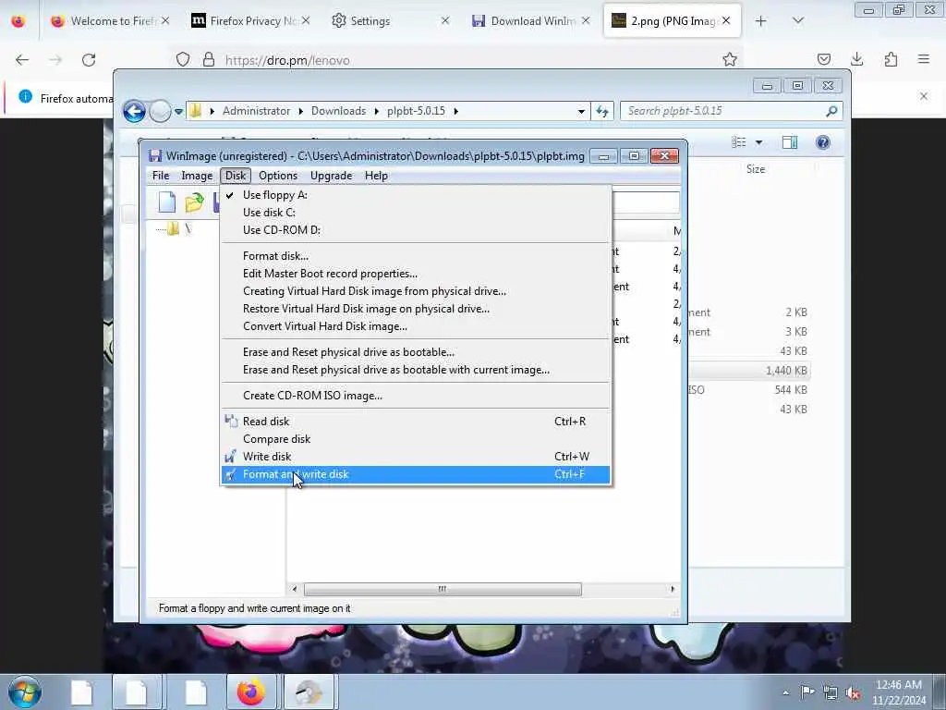This screenshot has width=946, height=710.
Task: Open the Options menu in WinImage
Action: (277, 176)
